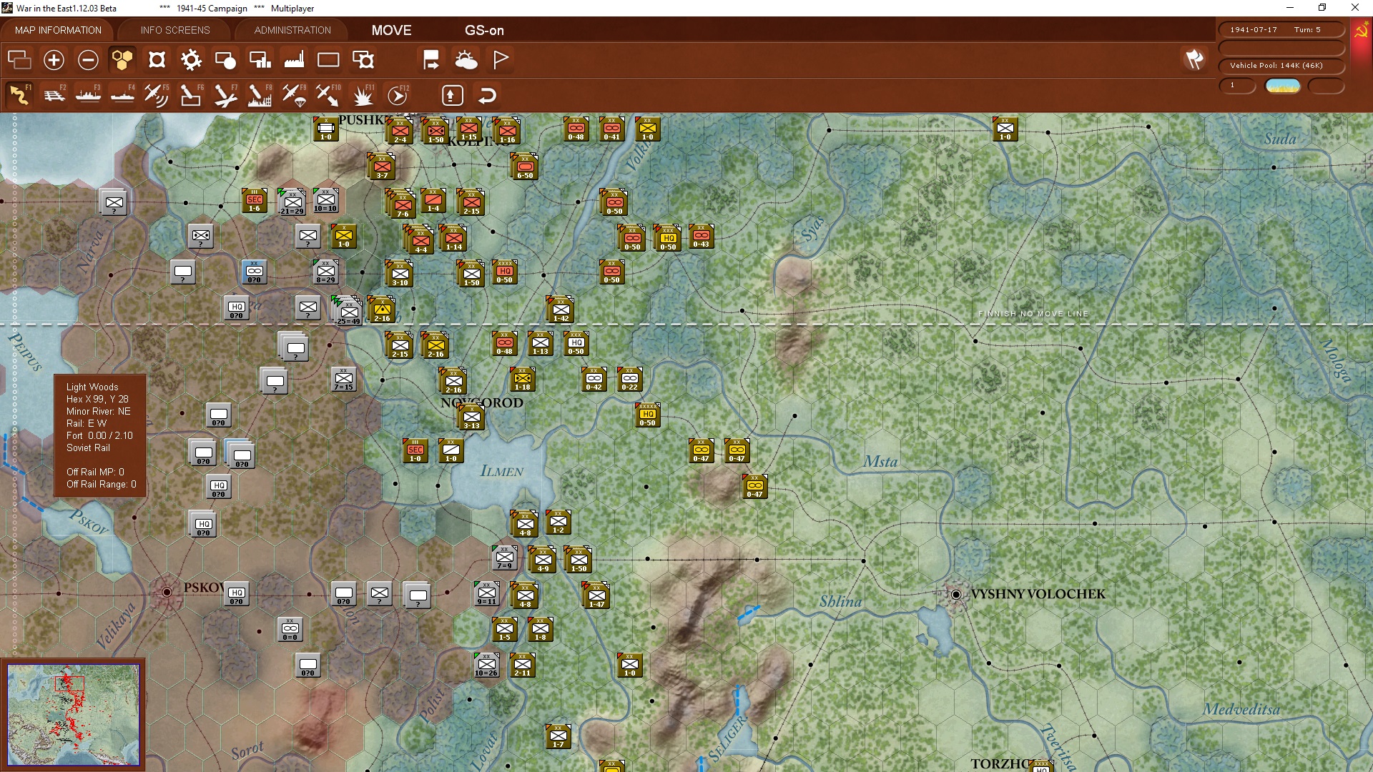This screenshot has width=1373, height=772.
Task: Select F2 rail move mode icon
Action: 54,95
